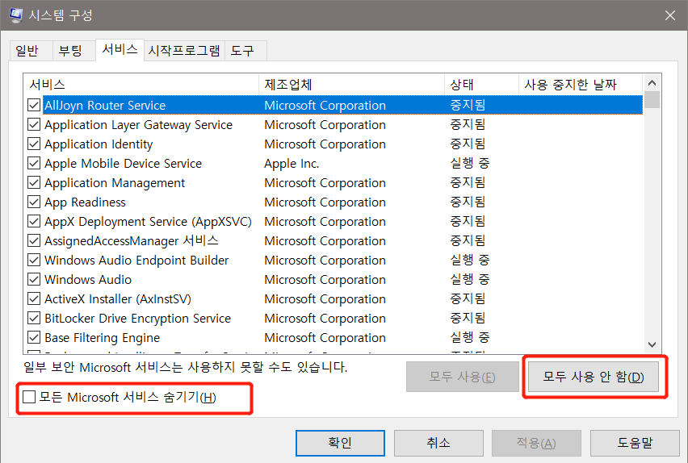Screen dimensions: 688x463
Task: Uncheck AssignedAccessManager 서비스 checkbox
Action: [x=34, y=240]
